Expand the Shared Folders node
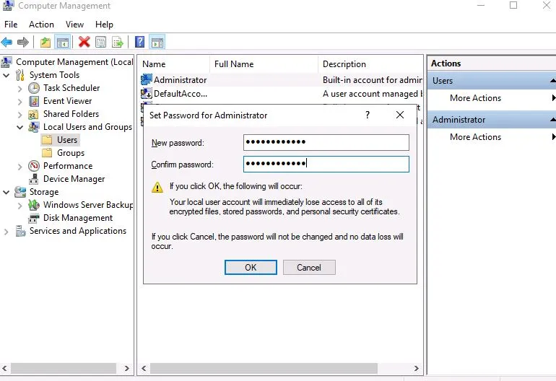 (x=20, y=115)
